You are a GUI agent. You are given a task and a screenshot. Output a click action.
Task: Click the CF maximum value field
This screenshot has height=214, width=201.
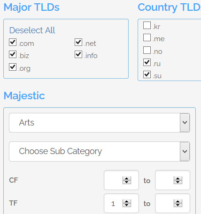click(172, 180)
